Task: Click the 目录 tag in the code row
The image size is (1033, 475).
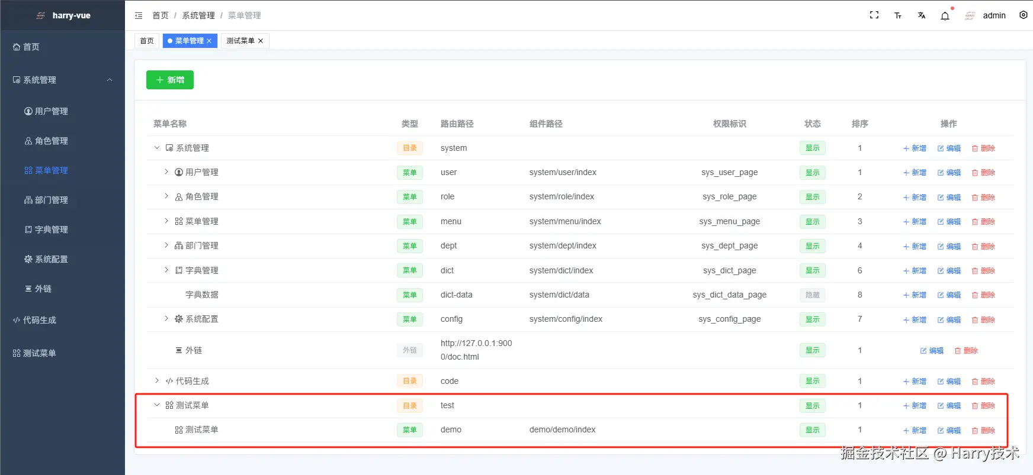Action: 410,381
